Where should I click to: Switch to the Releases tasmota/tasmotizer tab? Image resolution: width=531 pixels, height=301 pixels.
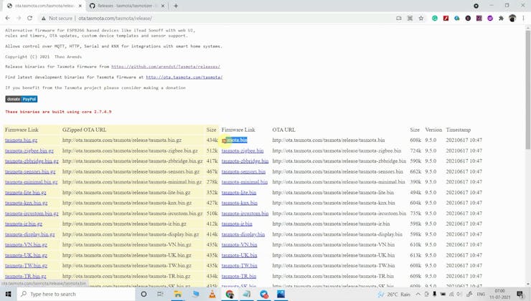pyautogui.click(x=127, y=6)
